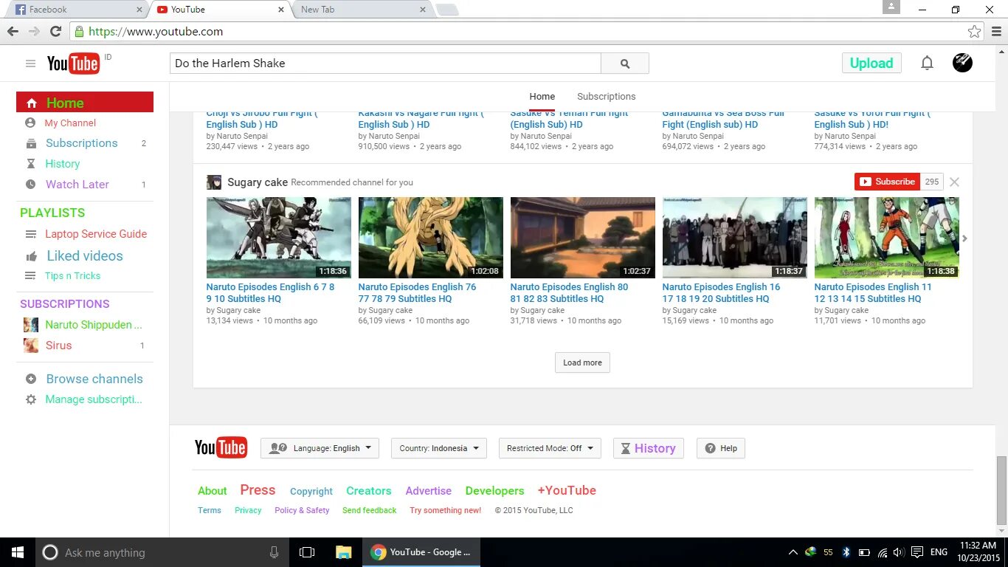This screenshot has width=1008, height=567.
Task: Click the page vertical scrollbar thumb
Action: pos(1001,491)
